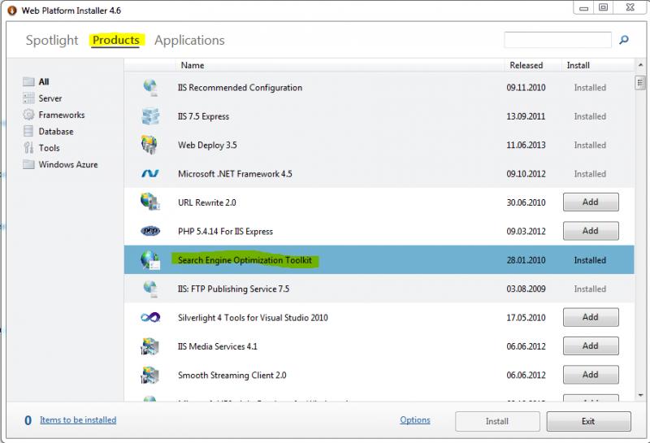The height and width of the screenshot is (443, 650).
Task: Click the scrollbar down arrow
Action: pyautogui.click(x=641, y=395)
